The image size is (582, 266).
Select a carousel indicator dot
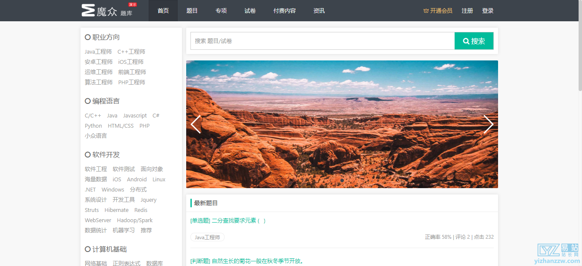[x=342, y=180]
